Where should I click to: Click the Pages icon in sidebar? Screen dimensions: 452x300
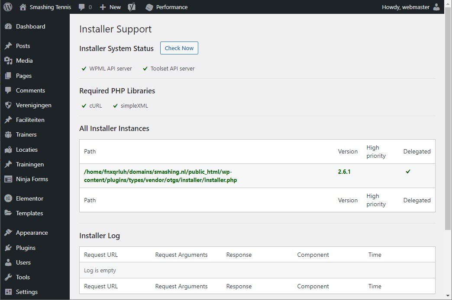coord(8,76)
